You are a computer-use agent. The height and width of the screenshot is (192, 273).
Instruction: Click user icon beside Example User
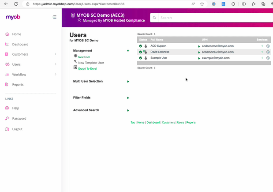click(146, 58)
